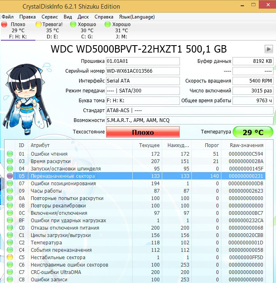Click the Буква тома field F: H: K:

pos(143,101)
